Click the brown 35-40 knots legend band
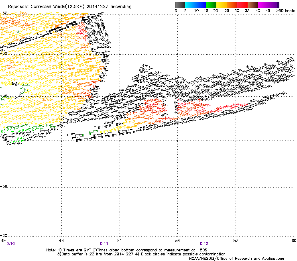Image resolution: width=297 pixels, height=261 pixels. pyautogui.click(x=253, y=5)
